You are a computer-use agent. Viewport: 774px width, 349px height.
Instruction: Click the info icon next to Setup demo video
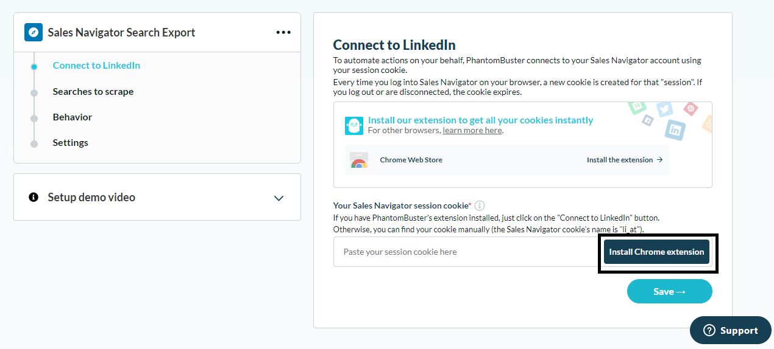[x=34, y=198]
